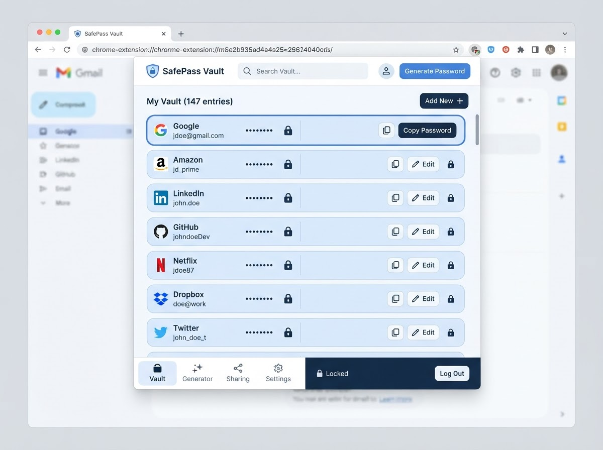Edit the Twitter entry
This screenshot has height=450, width=603.
click(x=423, y=332)
